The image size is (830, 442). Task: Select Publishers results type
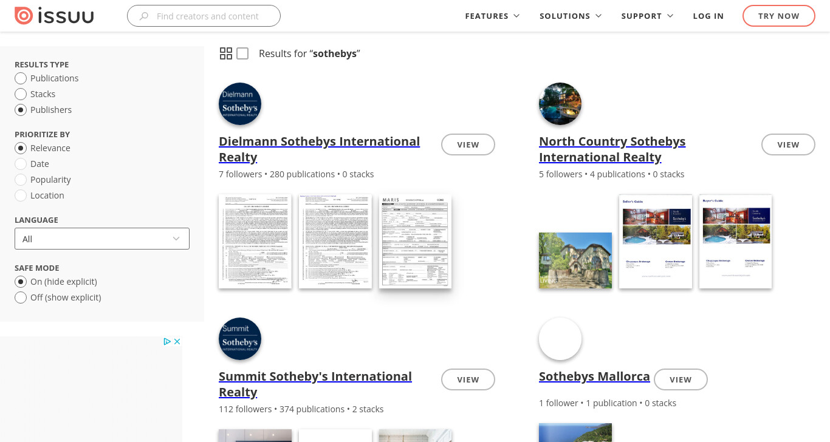click(21, 110)
